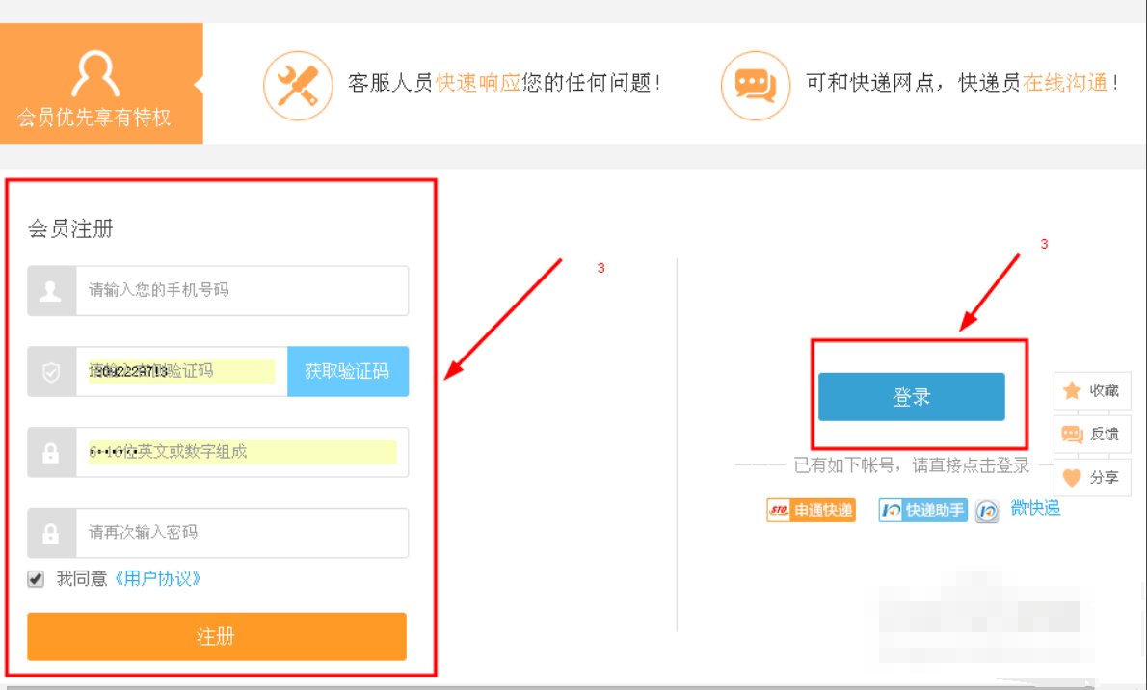Click the user avatar icon in phone field
Screen dimensions: 1147x690
pyautogui.click(x=50, y=290)
